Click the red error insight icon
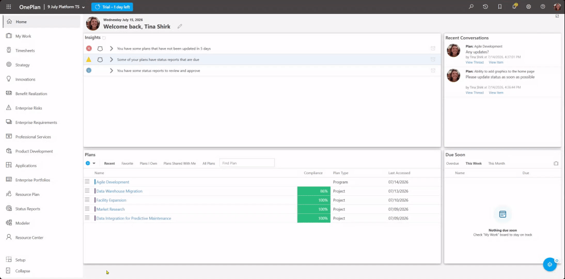Image resolution: width=565 pixels, height=279 pixels. pyautogui.click(x=89, y=48)
